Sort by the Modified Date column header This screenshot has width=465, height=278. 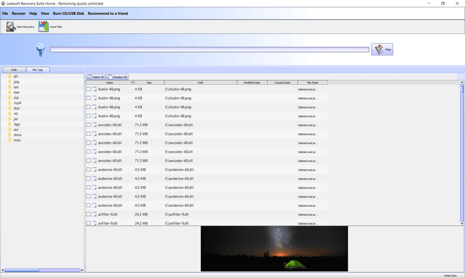252,83
